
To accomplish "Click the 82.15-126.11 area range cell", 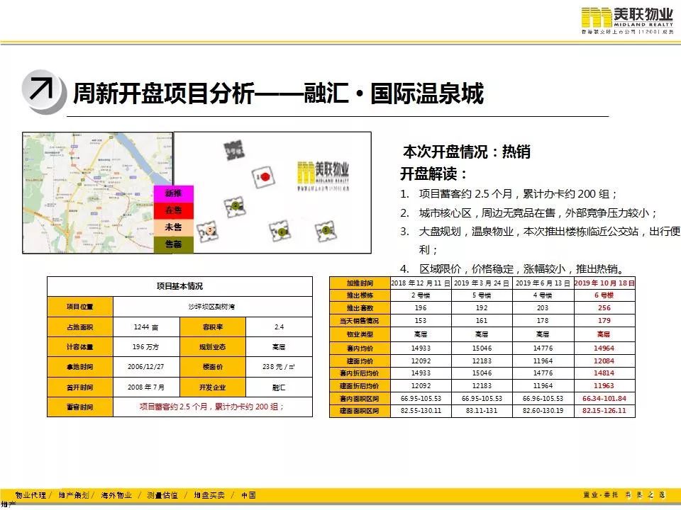I will [x=604, y=411].
